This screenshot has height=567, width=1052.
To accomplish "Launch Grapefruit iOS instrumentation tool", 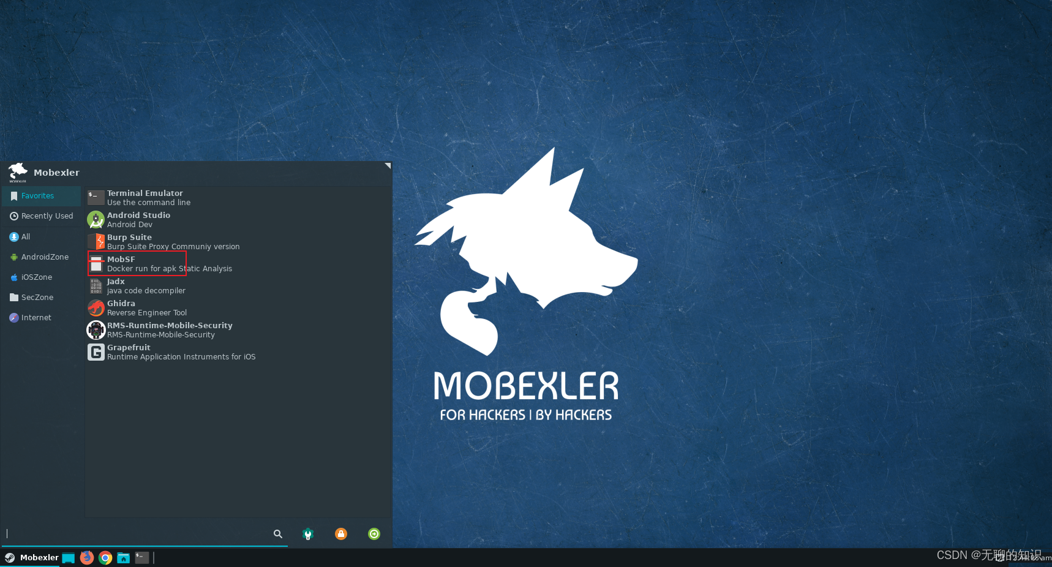I will [238, 352].
